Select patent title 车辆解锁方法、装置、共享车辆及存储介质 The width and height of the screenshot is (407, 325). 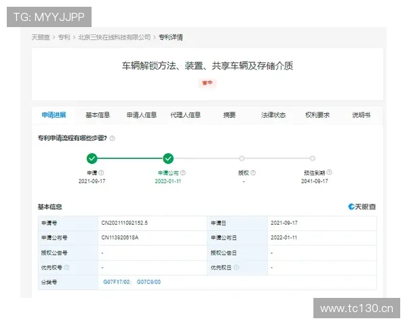tap(208, 66)
